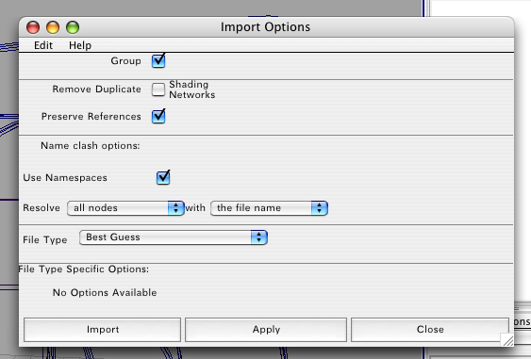531x359 pixels.
Task: Click the Import Options title bar
Action: 266,27
